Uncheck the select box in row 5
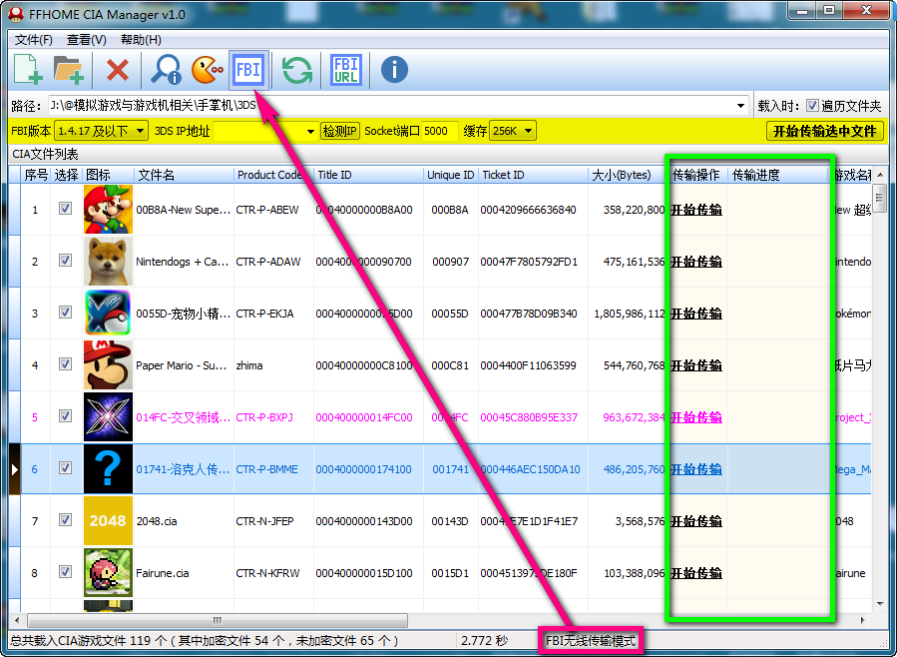Screen dimensions: 897x657 click(x=65, y=416)
